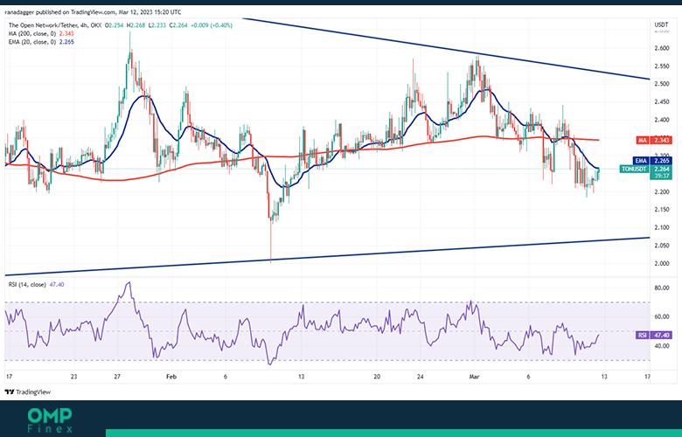Select the L2.233 low value

coord(157,25)
